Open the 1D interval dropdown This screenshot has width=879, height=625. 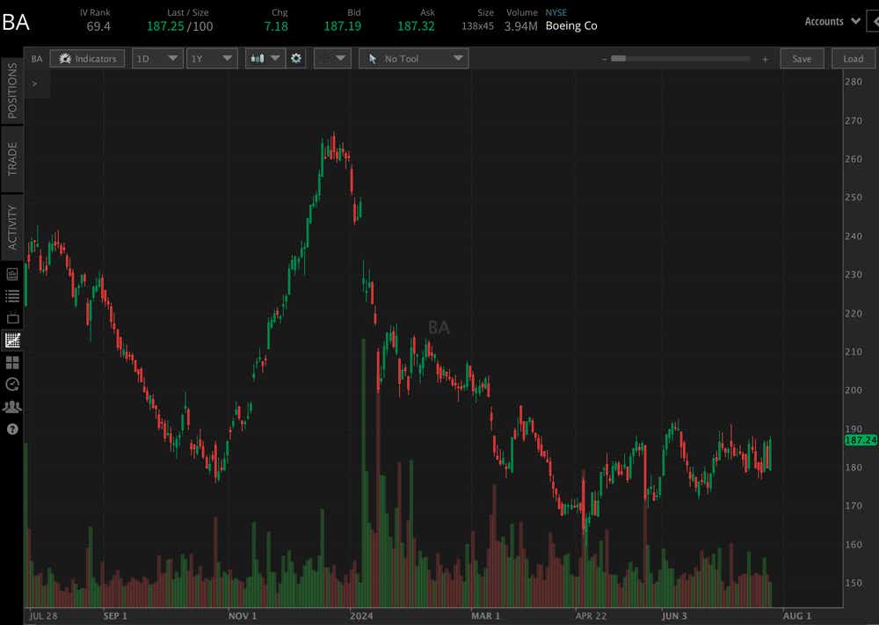pos(157,58)
